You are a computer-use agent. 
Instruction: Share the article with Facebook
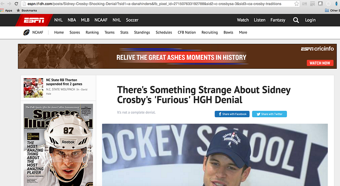pyautogui.click(x=232, y=114)
